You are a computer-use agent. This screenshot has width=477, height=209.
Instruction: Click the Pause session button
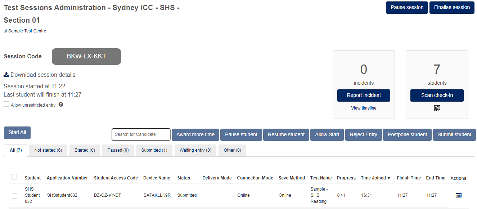tap(407, 8)
